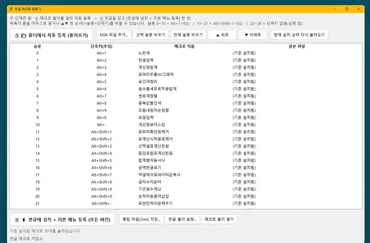Minimize the 한글 매크로 등록기 window
The width and height of the screenshot is (370, 243).
click(x=335, y=9)
